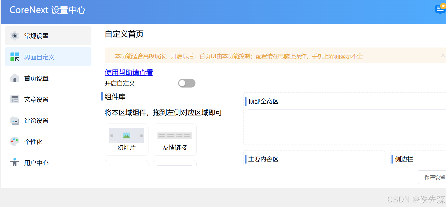
Task: Click the article layout icon beside 文章设置
Action: pyautogui.click(x=15, y=99)
